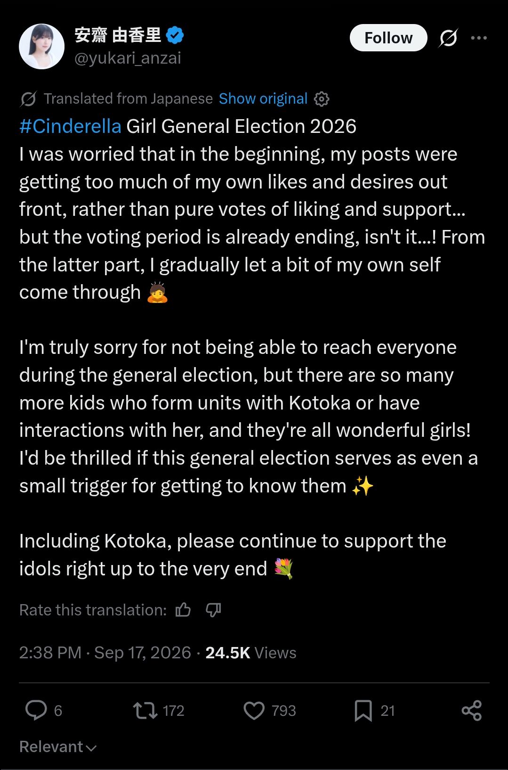Open the profile avatar picture

point(41,47)
